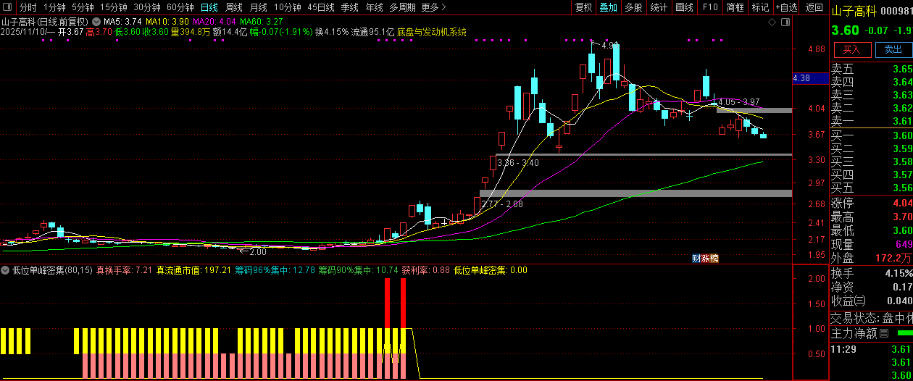Click the red 买入 buy button
This screenshot has width=913, height=381.
tap(852, 49)
